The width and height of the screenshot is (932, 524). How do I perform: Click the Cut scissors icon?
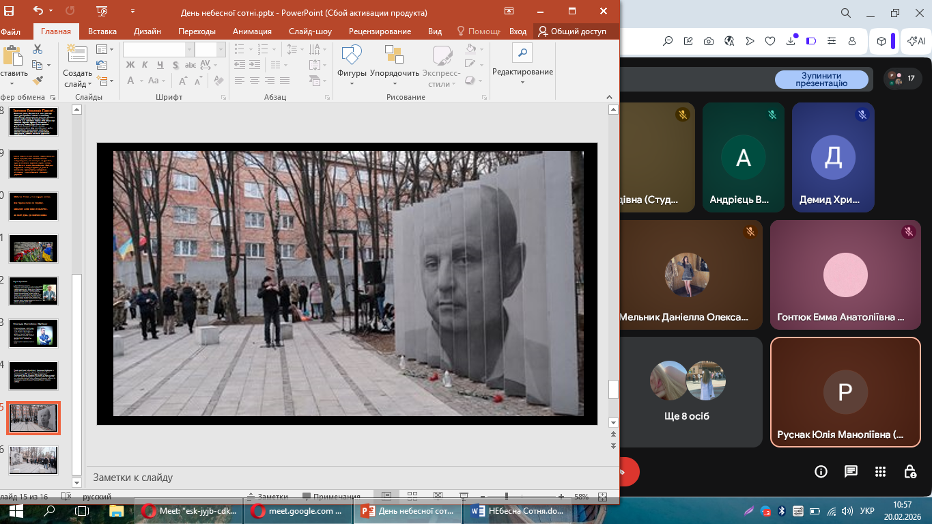(x=38, y=49)
